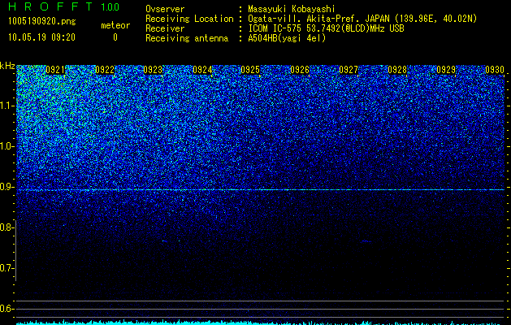The height and width of the screenshot is (325, 511).
Task: Click the kHz unit label
Action: pyautogui.click(x=7, y=66)
